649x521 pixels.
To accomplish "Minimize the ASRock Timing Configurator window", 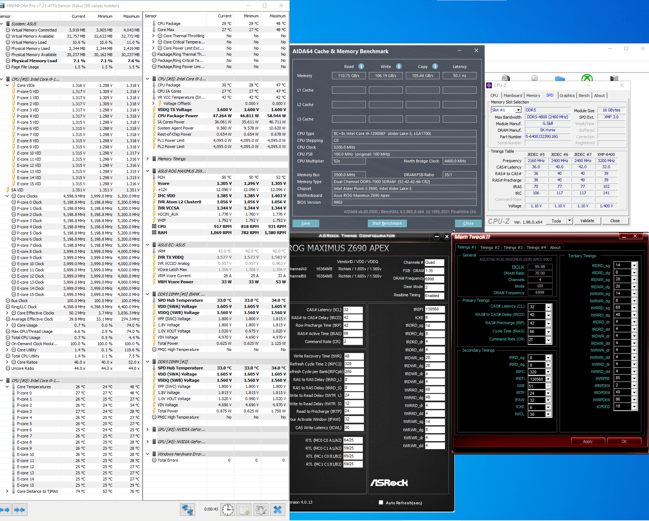I will click(437, 236).
